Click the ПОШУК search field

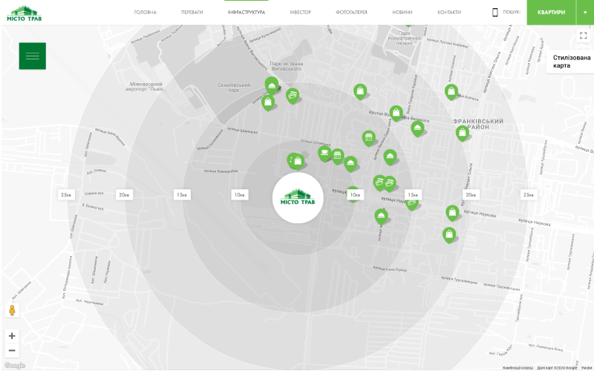pyautogui.click(x=512, y=12)
